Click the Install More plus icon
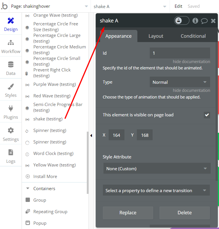This screenshot has height=229, width=219. point(28,176)
